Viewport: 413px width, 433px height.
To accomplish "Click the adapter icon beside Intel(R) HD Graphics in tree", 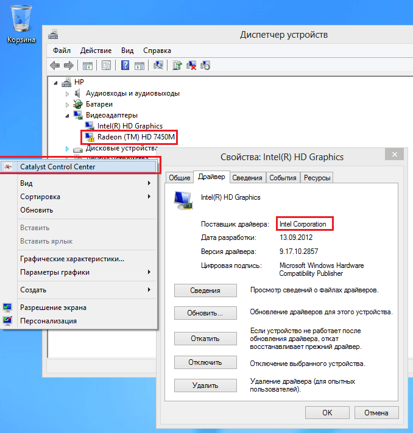I will pyautogui.click(x=90, y=126).
